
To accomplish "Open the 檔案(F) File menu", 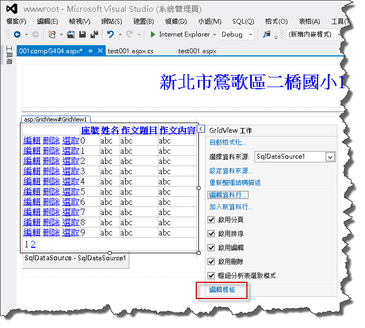I will tap(16, 22).
